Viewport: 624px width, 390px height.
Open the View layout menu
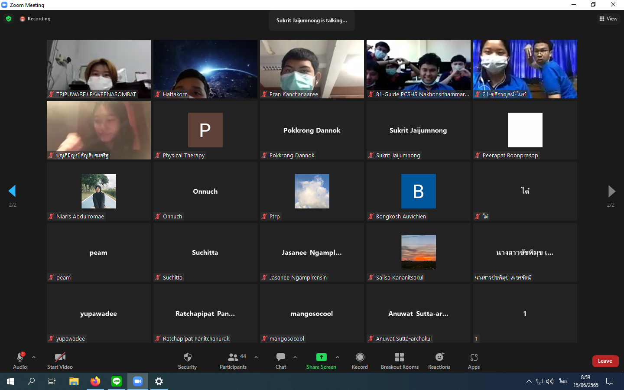click(x=608, y=19)
